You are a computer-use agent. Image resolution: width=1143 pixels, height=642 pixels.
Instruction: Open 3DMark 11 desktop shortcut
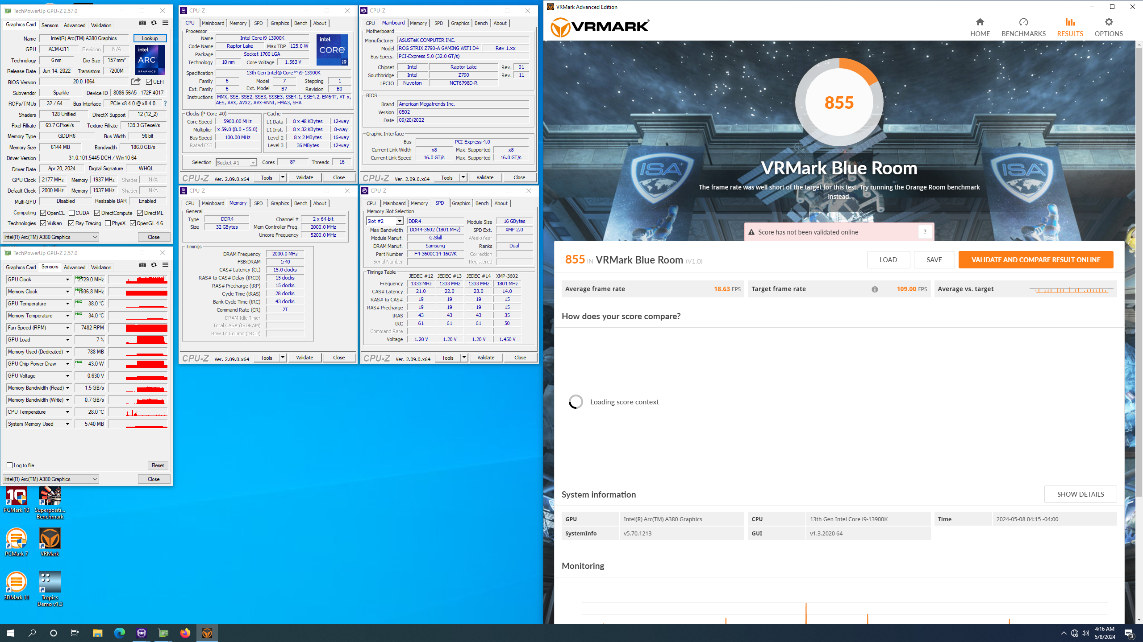17,586
